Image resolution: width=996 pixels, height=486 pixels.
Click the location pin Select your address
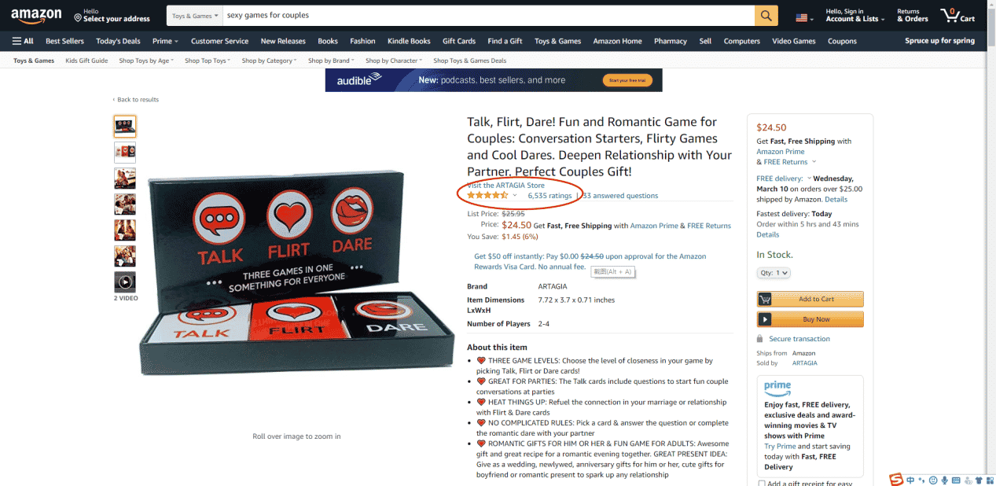[112, 16]
